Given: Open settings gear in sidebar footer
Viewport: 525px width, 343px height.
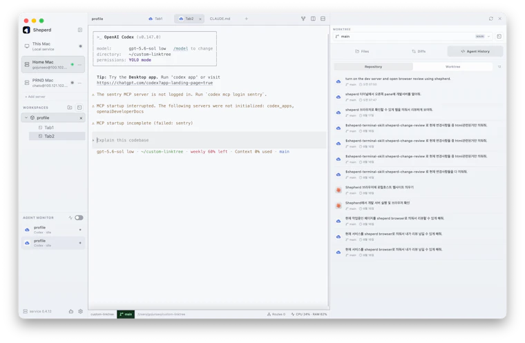Looking at the screenshot, I should 81,311.
